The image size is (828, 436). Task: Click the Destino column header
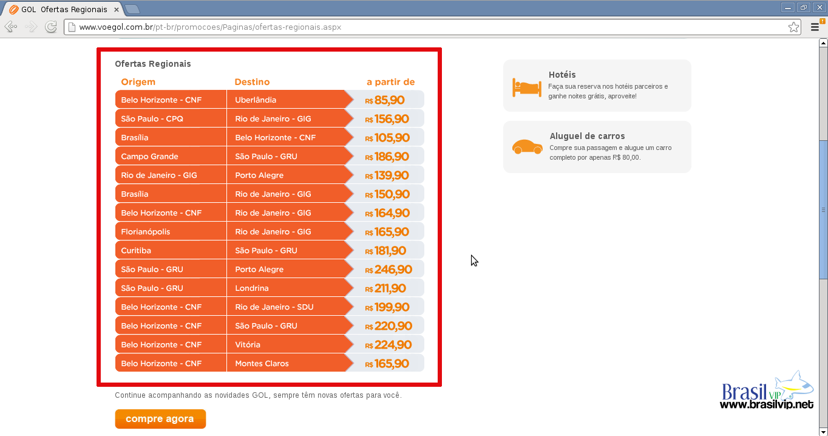tap(252, 82)
